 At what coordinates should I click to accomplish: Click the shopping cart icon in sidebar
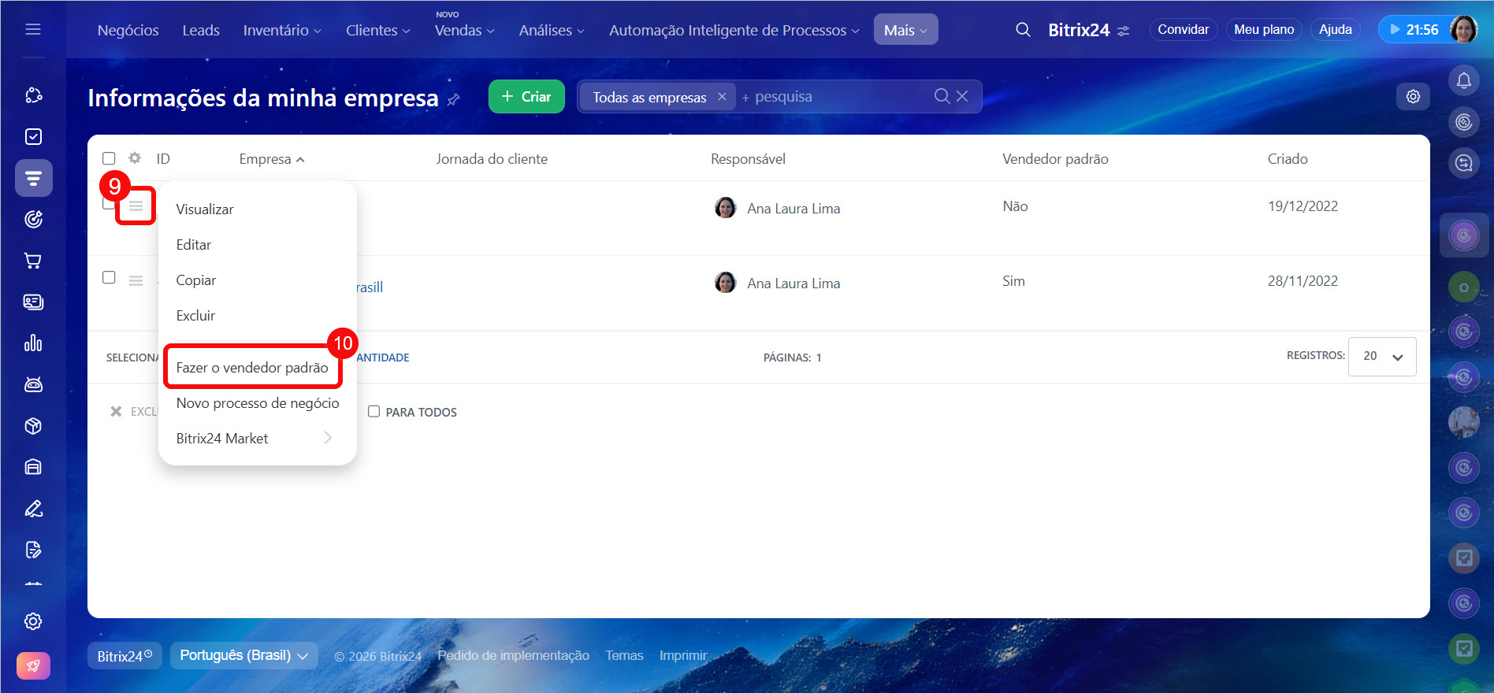pos(33,261)
